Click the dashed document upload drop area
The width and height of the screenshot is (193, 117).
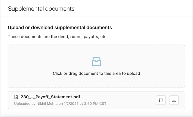(96, 66)
